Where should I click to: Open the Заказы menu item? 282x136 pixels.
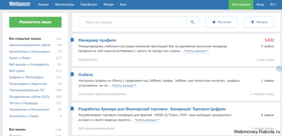click(x=43, y=4)
